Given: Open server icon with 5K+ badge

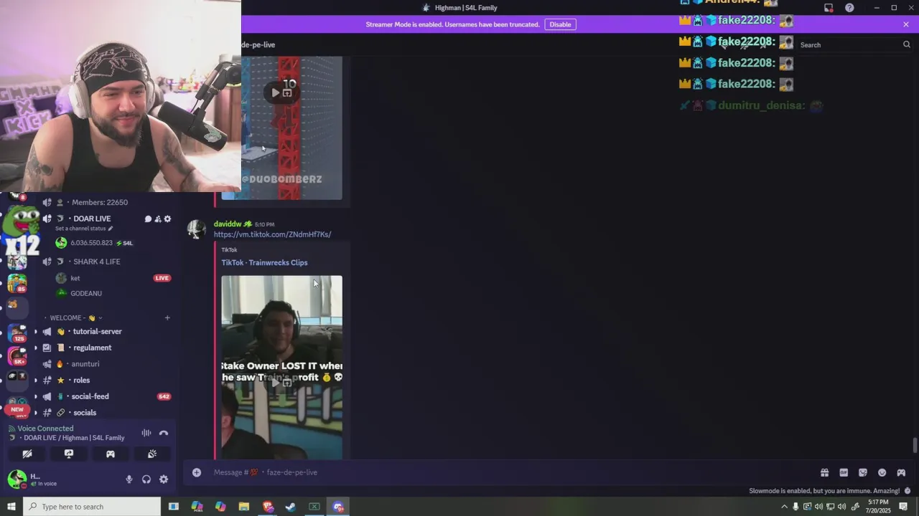Looking at the screenshot, I should pos(17,356).
